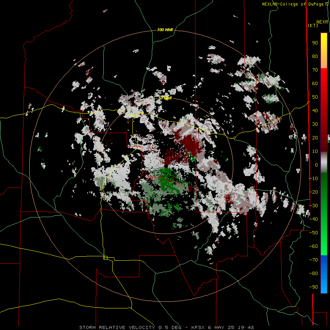Click the 40 value on the velocity scale

(x=315, y=110)
